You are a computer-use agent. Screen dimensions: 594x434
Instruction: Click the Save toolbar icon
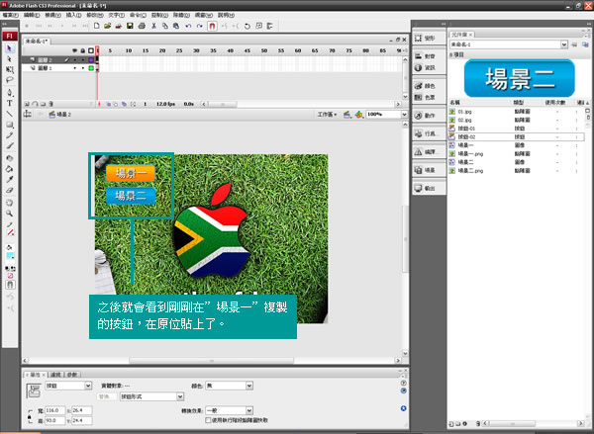point(130,26)
